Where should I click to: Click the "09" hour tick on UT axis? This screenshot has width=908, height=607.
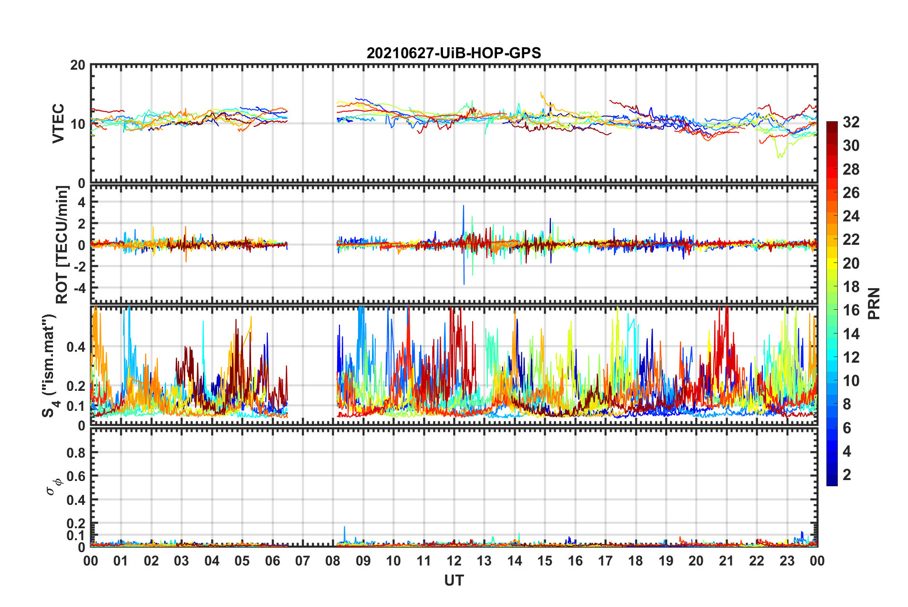coord(363,561)
